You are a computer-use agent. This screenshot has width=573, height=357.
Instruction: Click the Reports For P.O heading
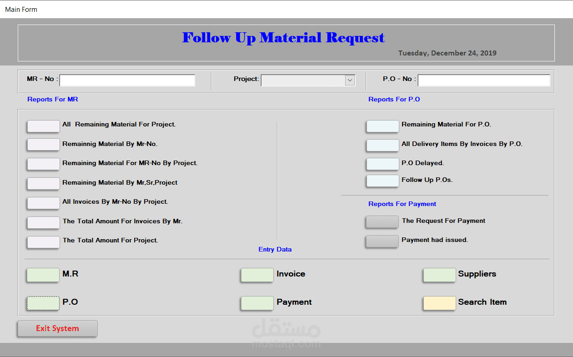pyautogui.click(x=394, y=99)
